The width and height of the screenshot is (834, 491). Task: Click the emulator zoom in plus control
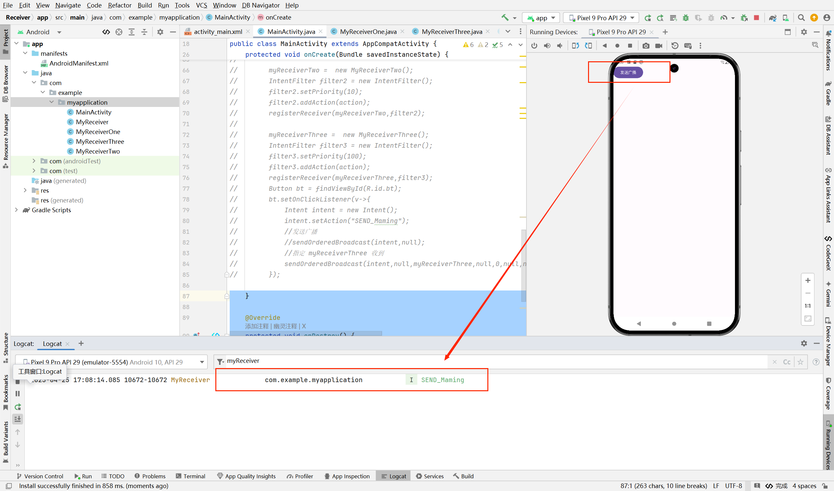pos(808,281)
